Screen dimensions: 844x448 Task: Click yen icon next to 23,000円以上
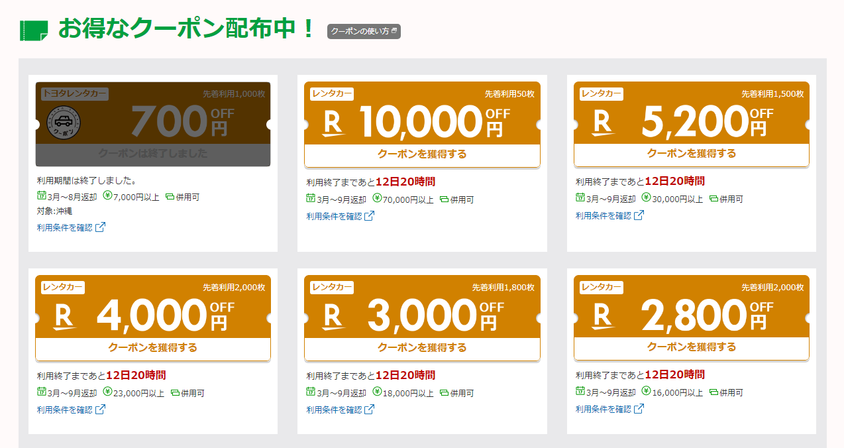point(107,392)
